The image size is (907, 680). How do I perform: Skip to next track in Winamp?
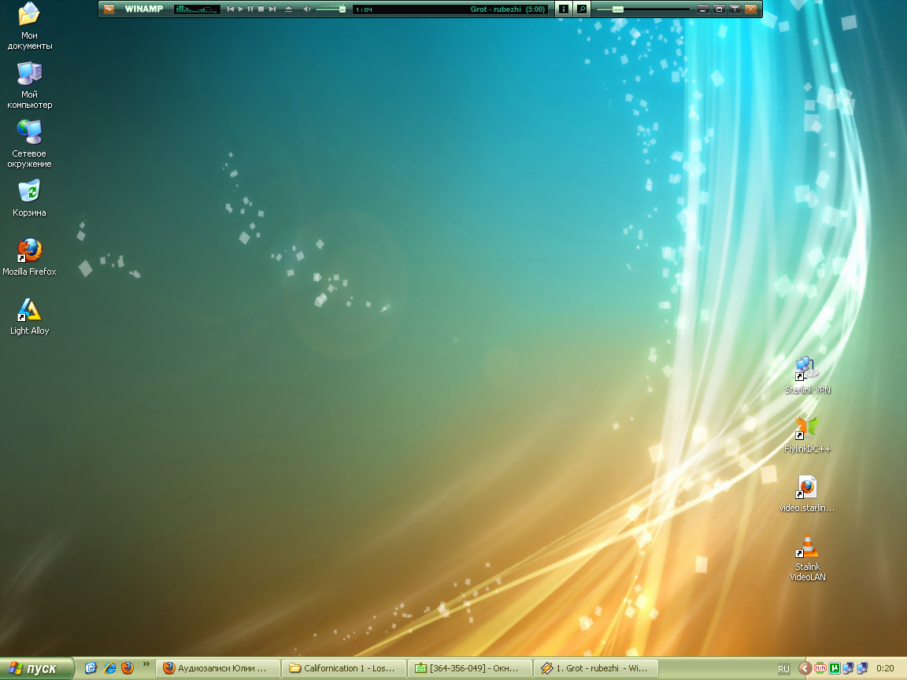[x=272, y=9]
